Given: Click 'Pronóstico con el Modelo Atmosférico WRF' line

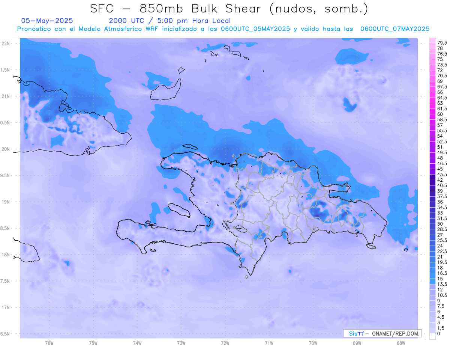Looking at the screenshot, I should (x=88, y=29).
